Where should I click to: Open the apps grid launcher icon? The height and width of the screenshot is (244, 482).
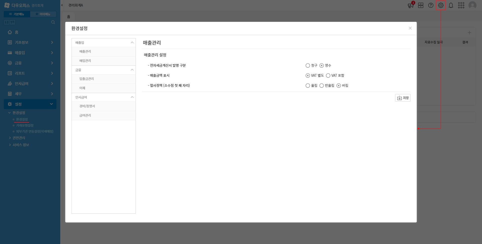[461, 5]
